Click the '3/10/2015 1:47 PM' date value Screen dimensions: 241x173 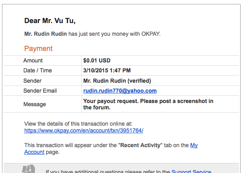107,70
